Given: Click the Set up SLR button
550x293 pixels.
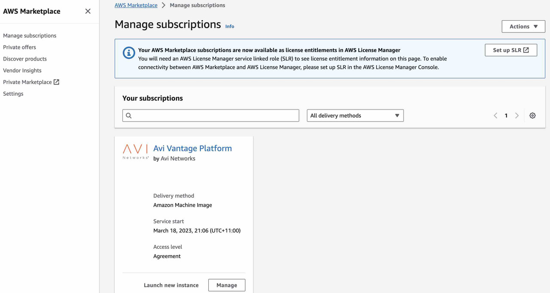Looking at the screenshot, I should 511,50.
